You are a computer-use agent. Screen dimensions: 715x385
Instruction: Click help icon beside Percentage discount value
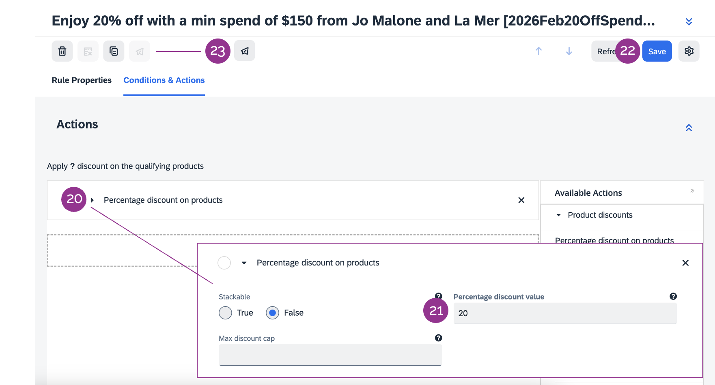673,296
